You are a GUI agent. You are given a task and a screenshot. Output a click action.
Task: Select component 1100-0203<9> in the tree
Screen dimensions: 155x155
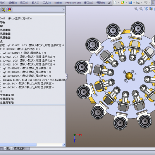20,49
